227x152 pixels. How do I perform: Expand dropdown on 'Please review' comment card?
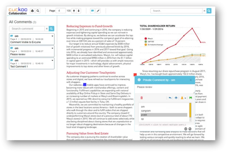(52, 48)
